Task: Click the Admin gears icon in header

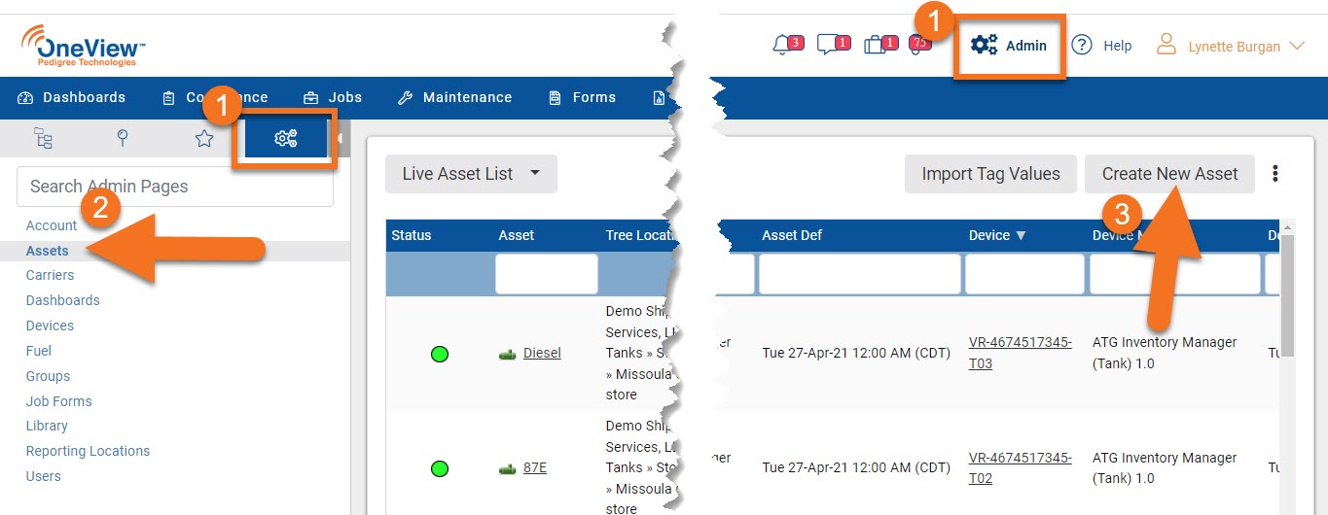Action: 985,46
